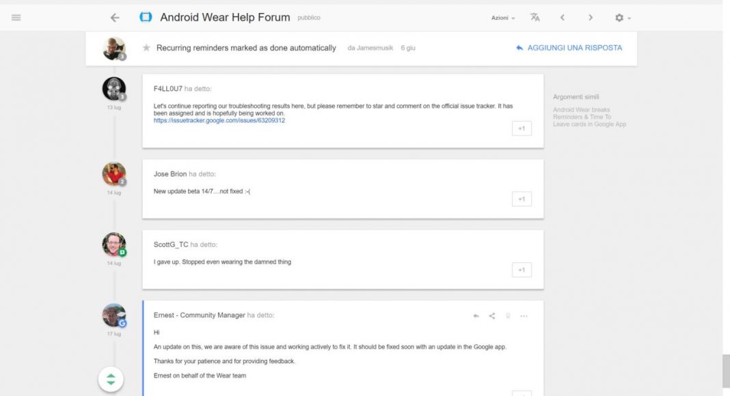730x396 pixels.
Task: Star the Recurring reminders topic
Action: point(146,47)
